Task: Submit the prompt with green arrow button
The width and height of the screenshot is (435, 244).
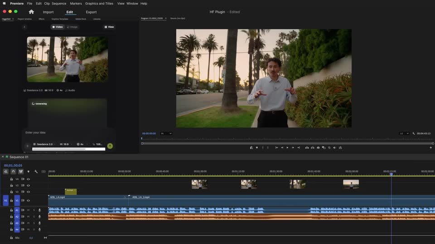Action: point(110,146)
